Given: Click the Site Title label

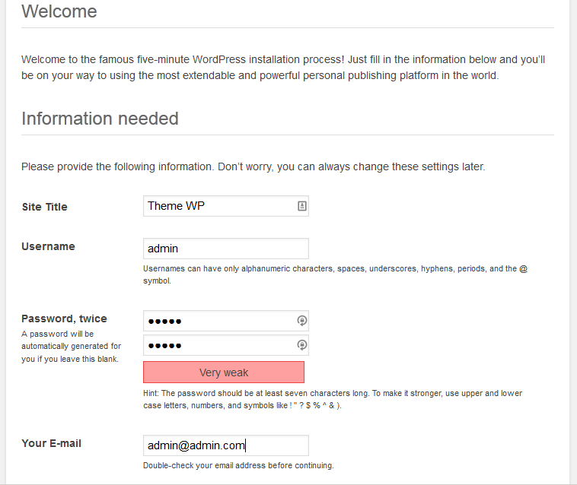Looking at the screenshot, I should (44, 207).
